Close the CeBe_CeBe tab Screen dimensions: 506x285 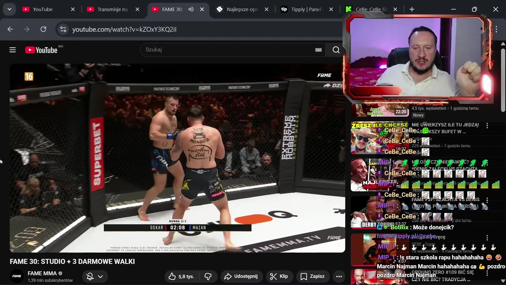coord(395,9)
